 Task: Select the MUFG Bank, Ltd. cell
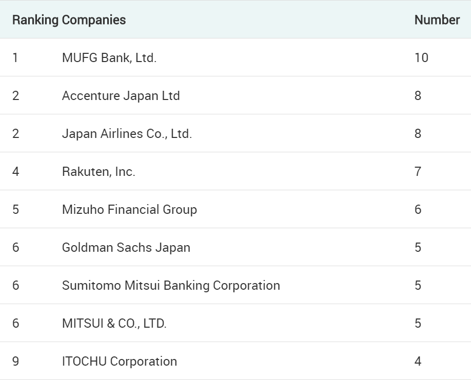(x=109, y=57)
